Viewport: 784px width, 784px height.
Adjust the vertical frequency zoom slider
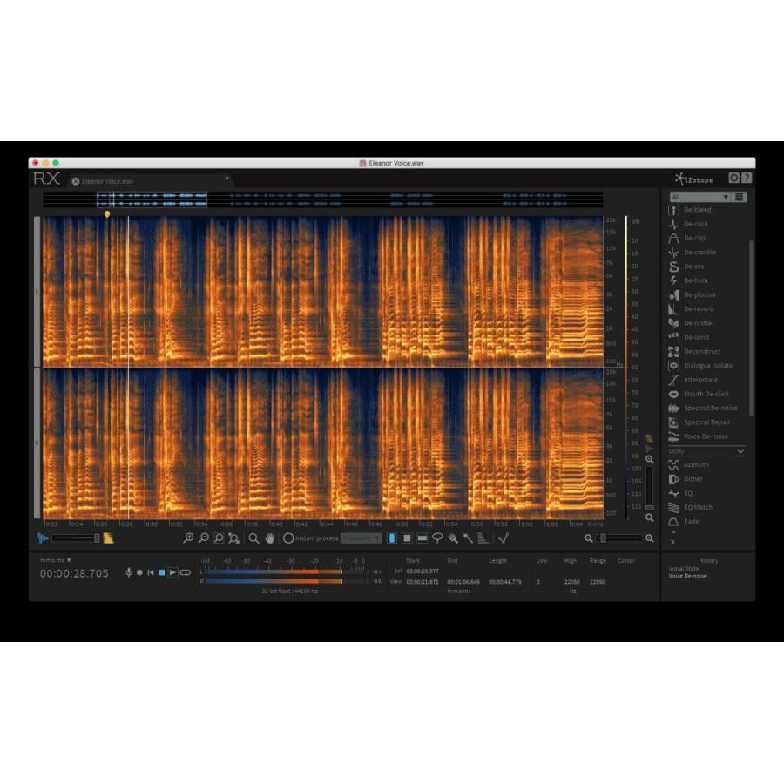point(649,489)
